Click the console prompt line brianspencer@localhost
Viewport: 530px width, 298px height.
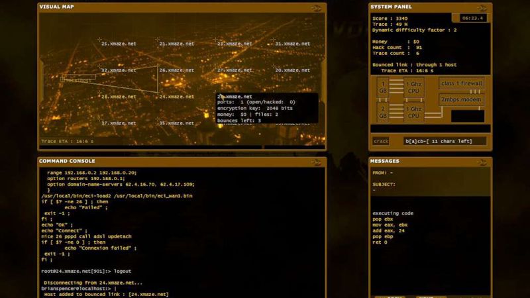click(x=79, y=289)
